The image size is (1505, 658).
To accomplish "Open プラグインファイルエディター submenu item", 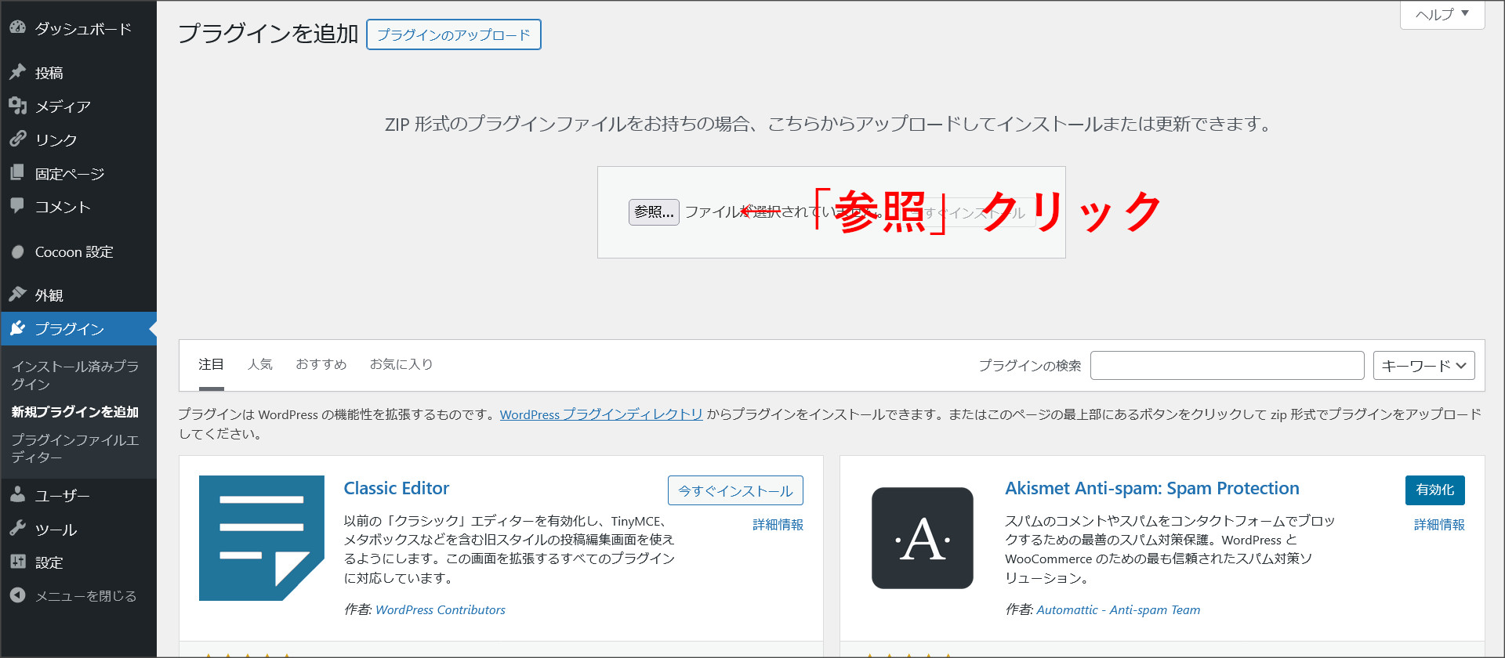I will (x=75, y=448).
